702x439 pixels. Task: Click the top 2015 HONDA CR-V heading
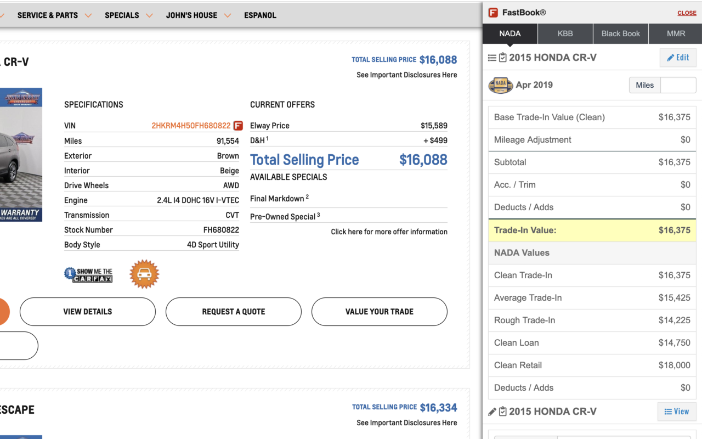(x=553, y=58)
